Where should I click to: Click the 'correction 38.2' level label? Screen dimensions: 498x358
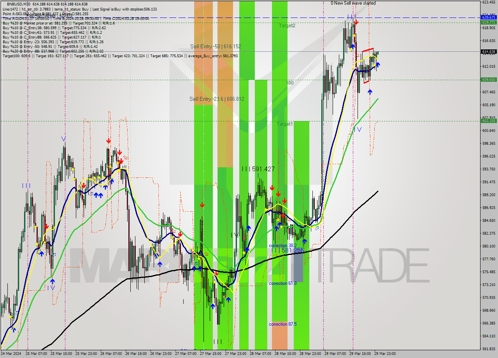click(x=282, y=246)
